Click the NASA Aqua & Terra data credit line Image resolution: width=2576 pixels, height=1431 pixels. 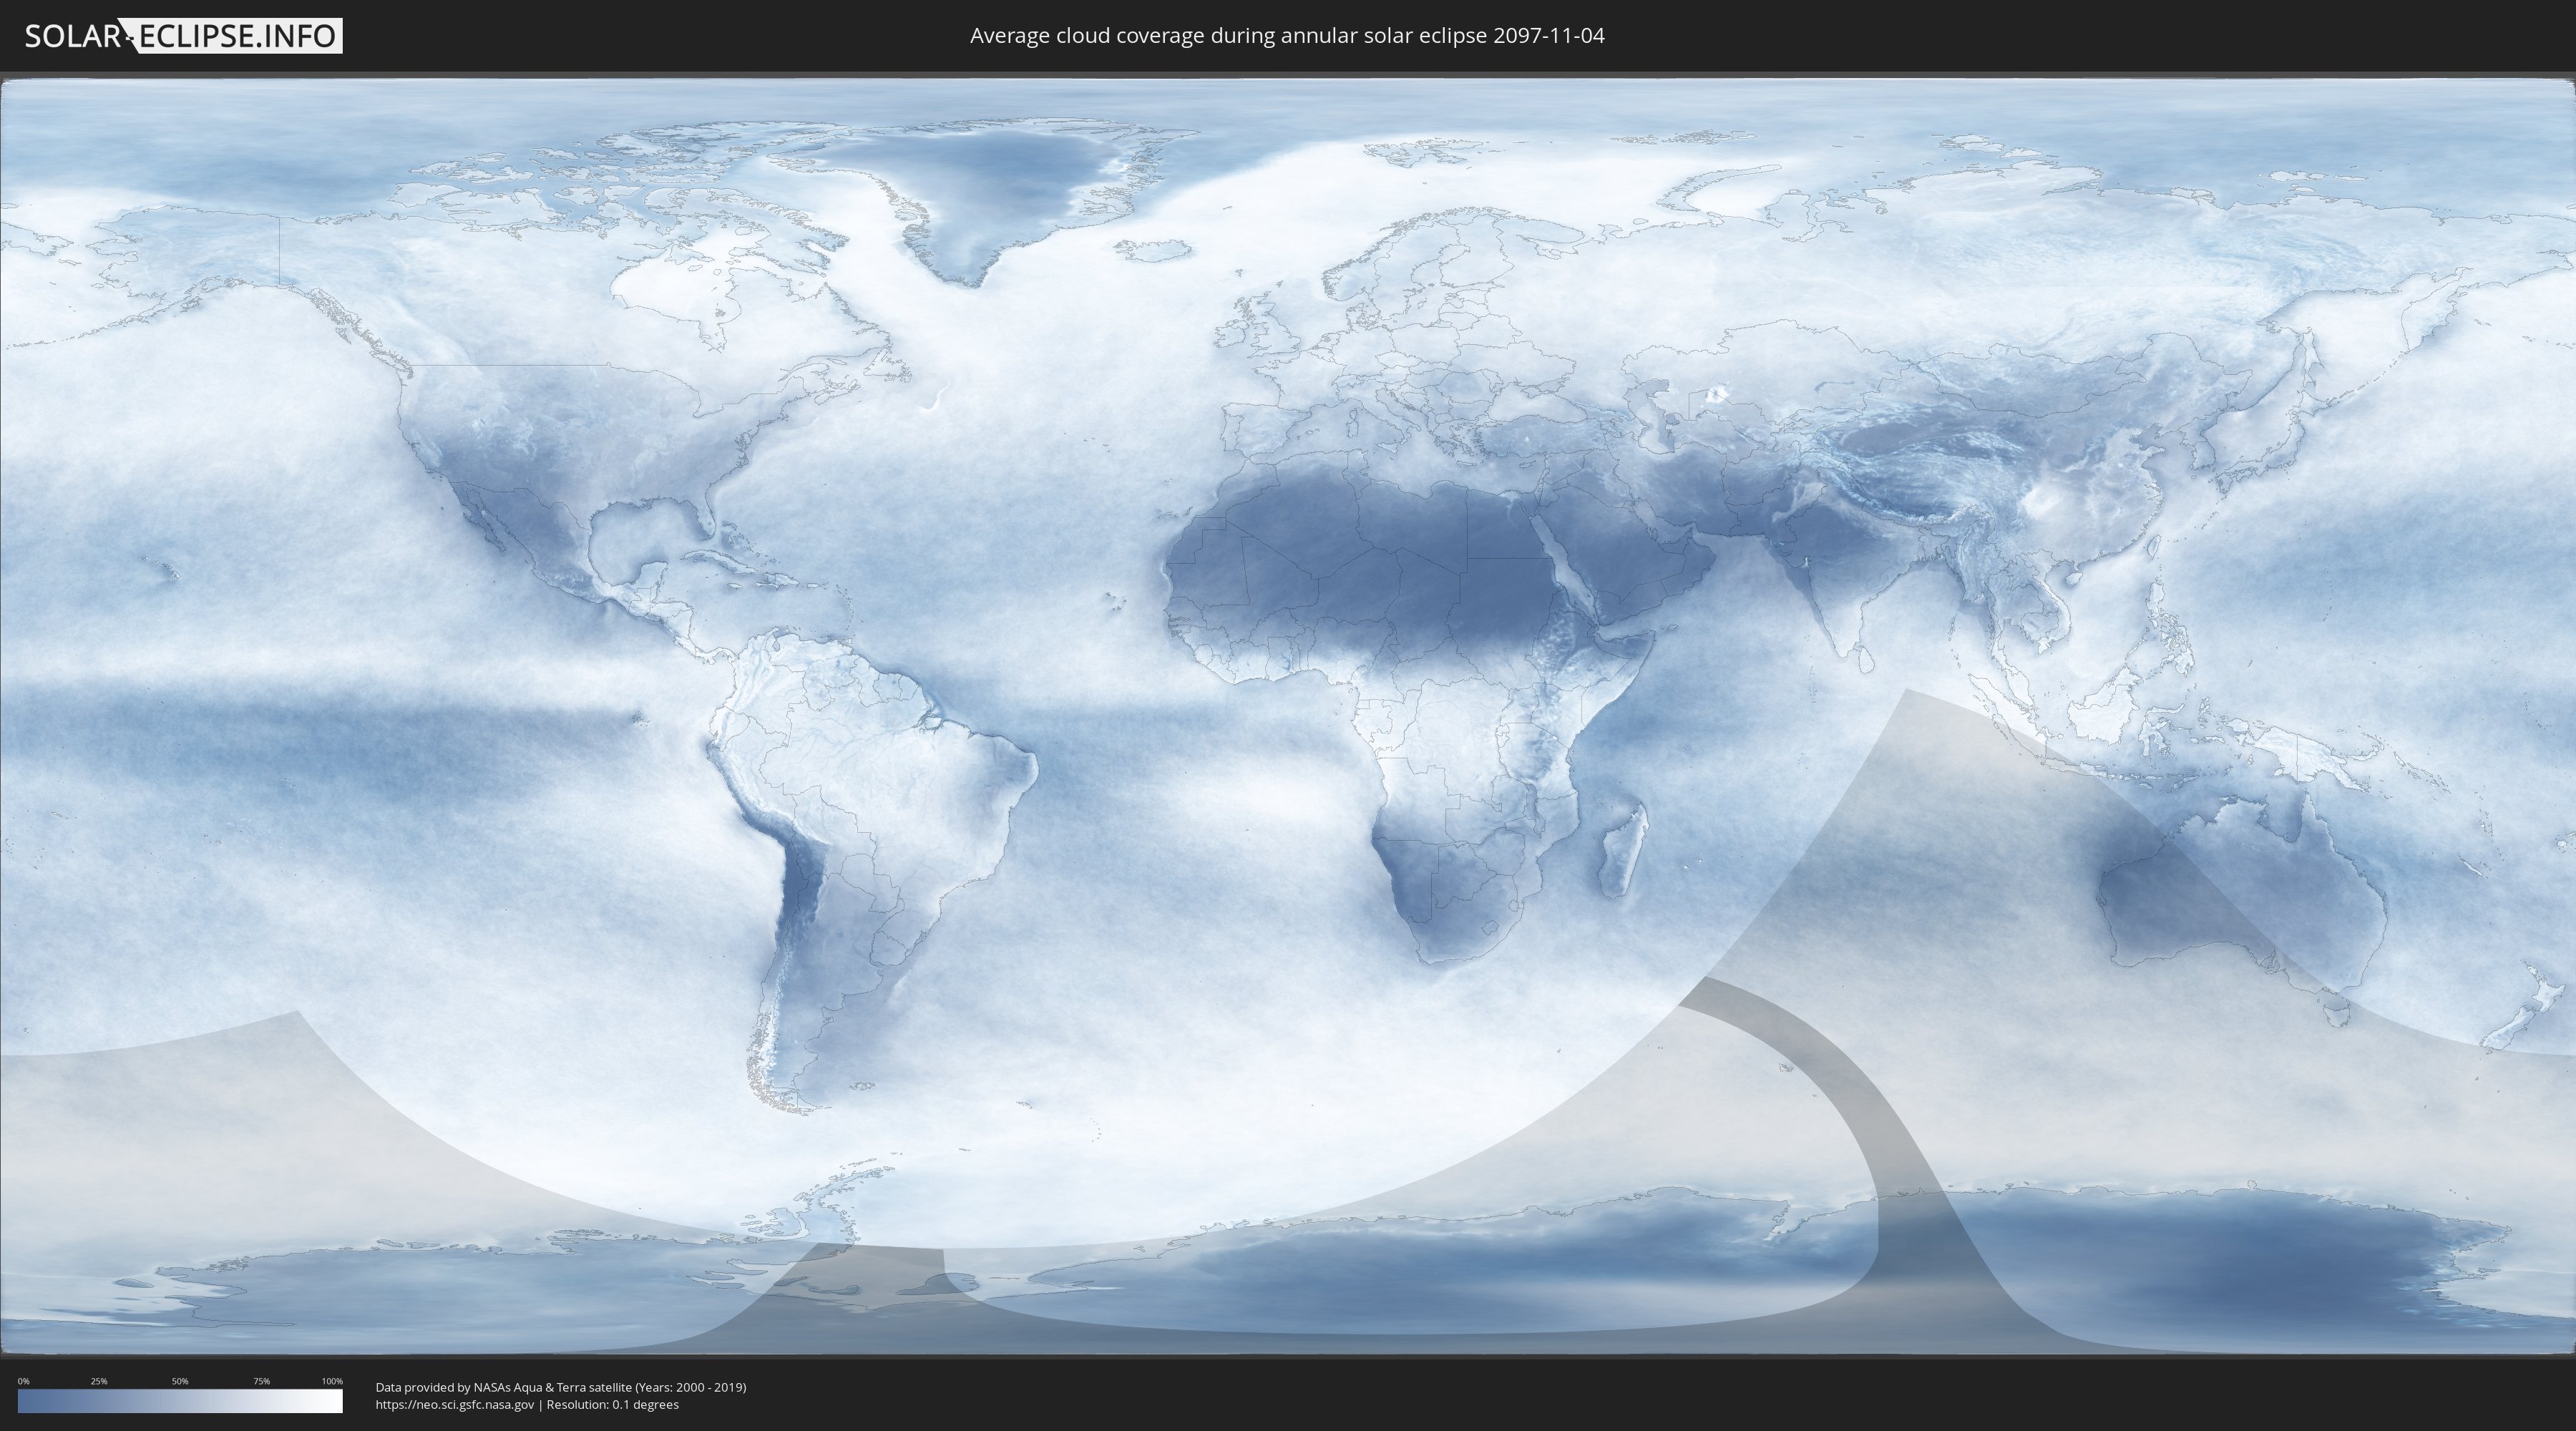pyautogui.click(x=560, y=1387)
